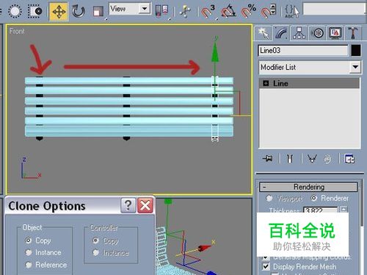367x275 pixels.
Task: Select Controller Instance radio button
Action: click(x=95, y=252)
